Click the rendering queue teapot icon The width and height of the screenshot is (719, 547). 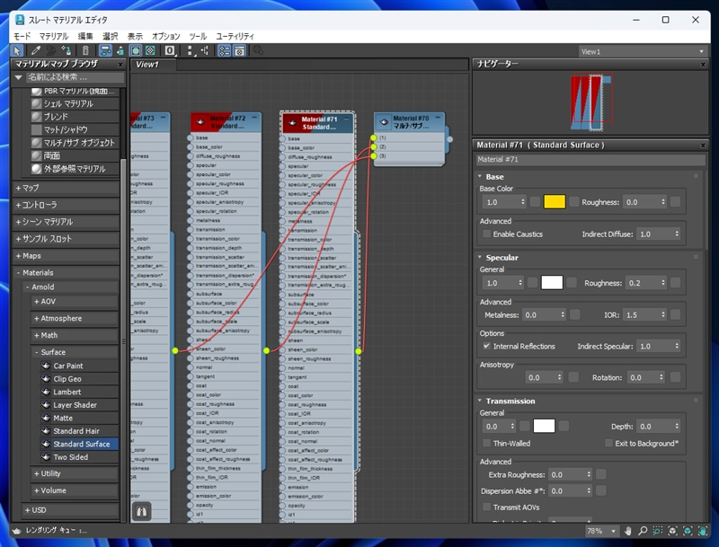pos(17,531)
